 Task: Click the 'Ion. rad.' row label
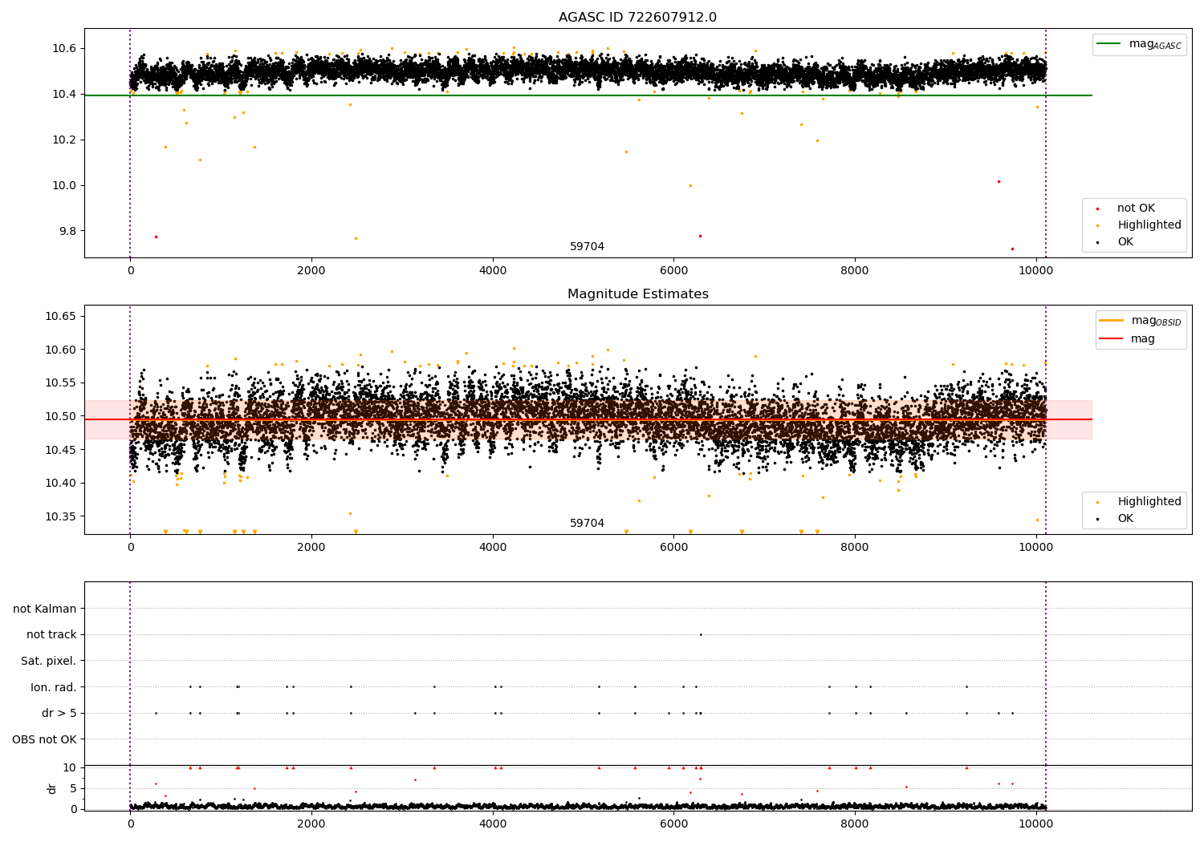pos(54,687)
